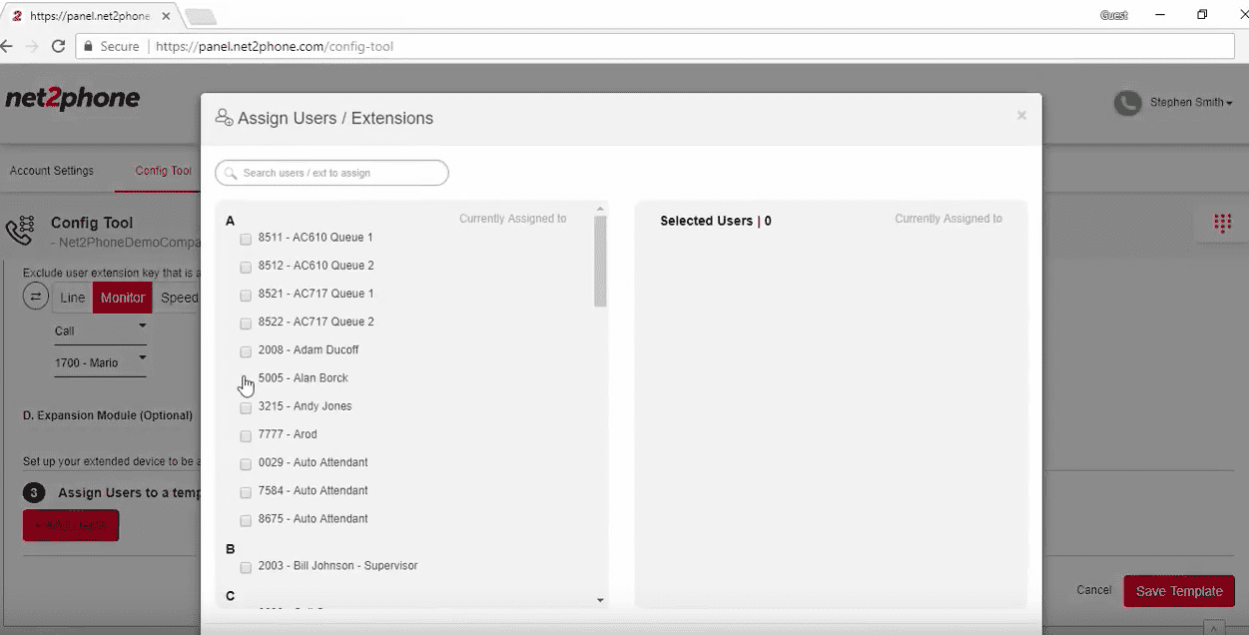Click the Stephen Smith phone avatar icon
1249x635 pixels.
(1127, 103)
